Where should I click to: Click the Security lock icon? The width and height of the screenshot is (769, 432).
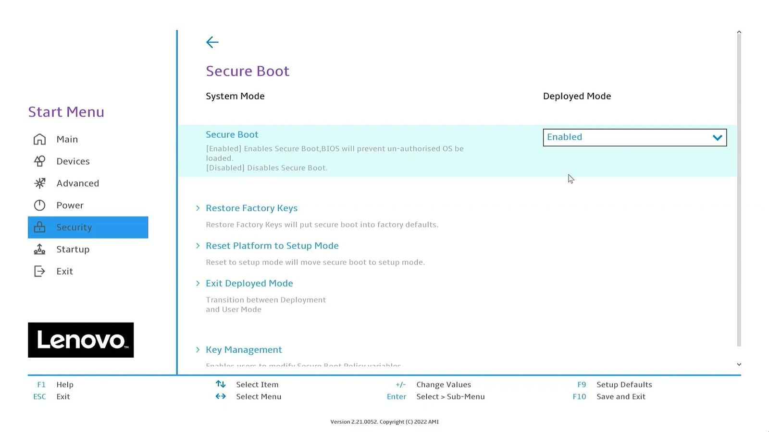[x=39, y=227]
